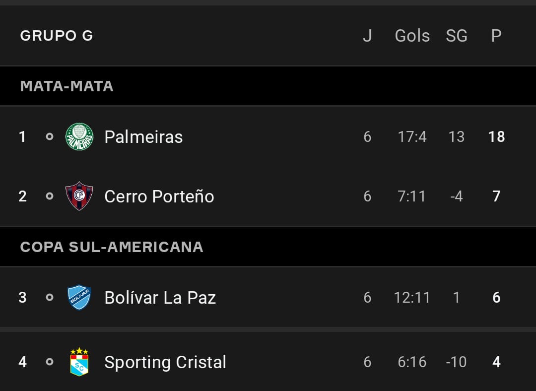Viewport: 536px width, 391px height.
Task: Select the status dot beside Cerro Porteño
Action: point(50,196)
